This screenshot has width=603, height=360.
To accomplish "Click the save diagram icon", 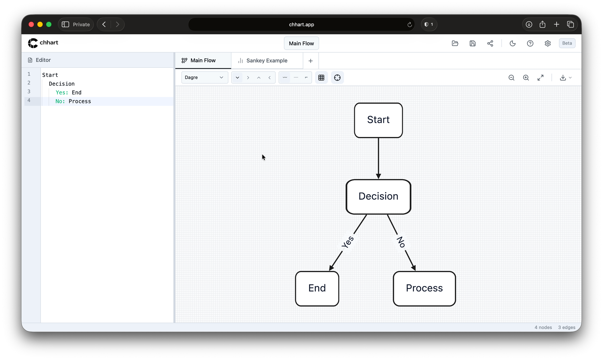I will [472, 43].
